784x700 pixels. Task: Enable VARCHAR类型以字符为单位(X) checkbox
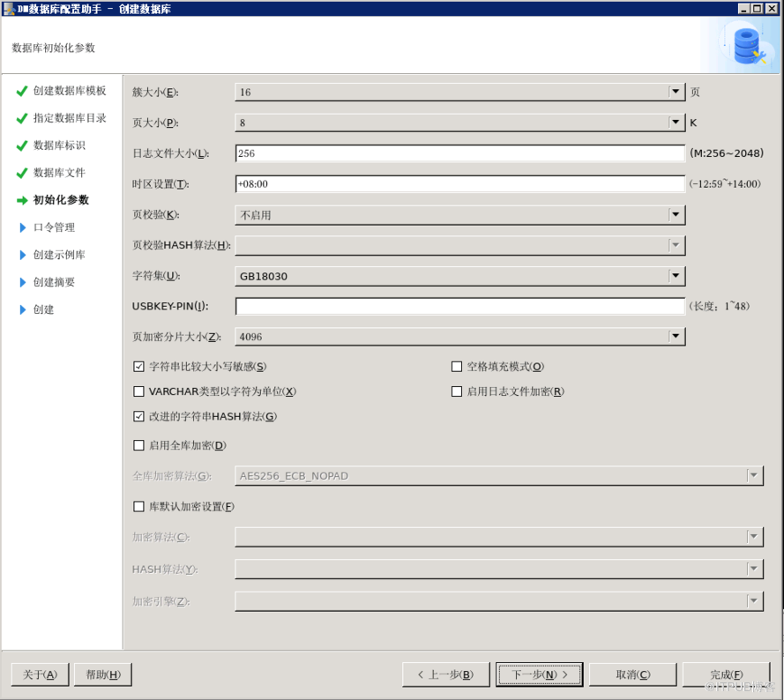pos(139,391)
